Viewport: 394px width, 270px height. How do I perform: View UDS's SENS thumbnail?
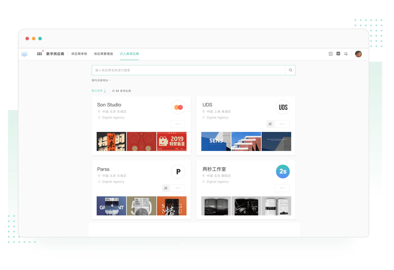[216, 141]
